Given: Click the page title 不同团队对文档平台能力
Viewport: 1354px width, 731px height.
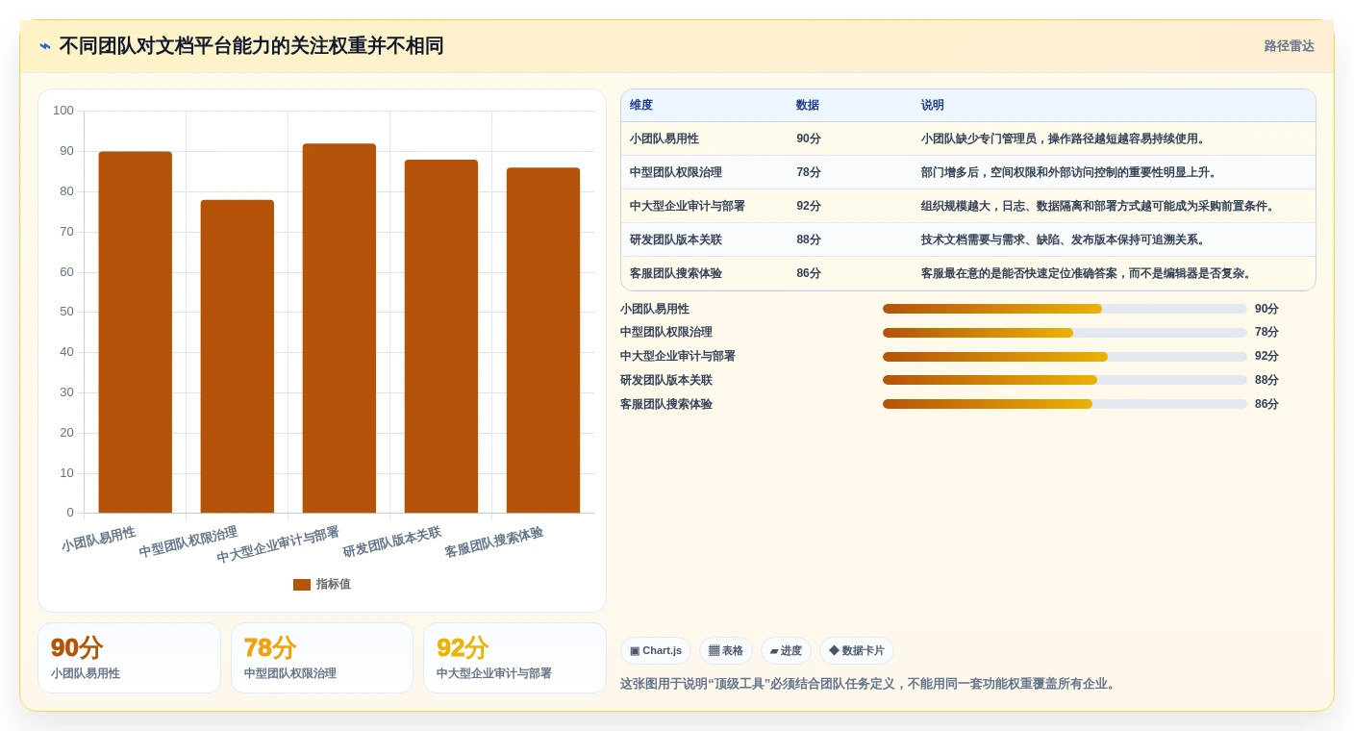Looking at the screenshot, I should point(251,46).
